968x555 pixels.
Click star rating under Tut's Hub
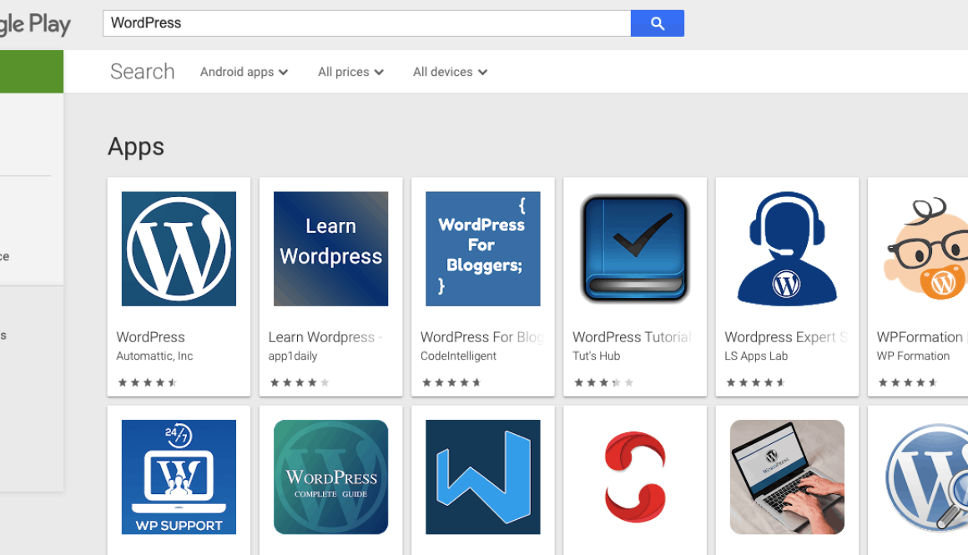click(x=604, y=383)
